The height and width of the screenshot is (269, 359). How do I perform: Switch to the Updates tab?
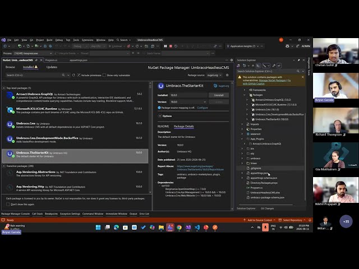[x=52, y=67]
